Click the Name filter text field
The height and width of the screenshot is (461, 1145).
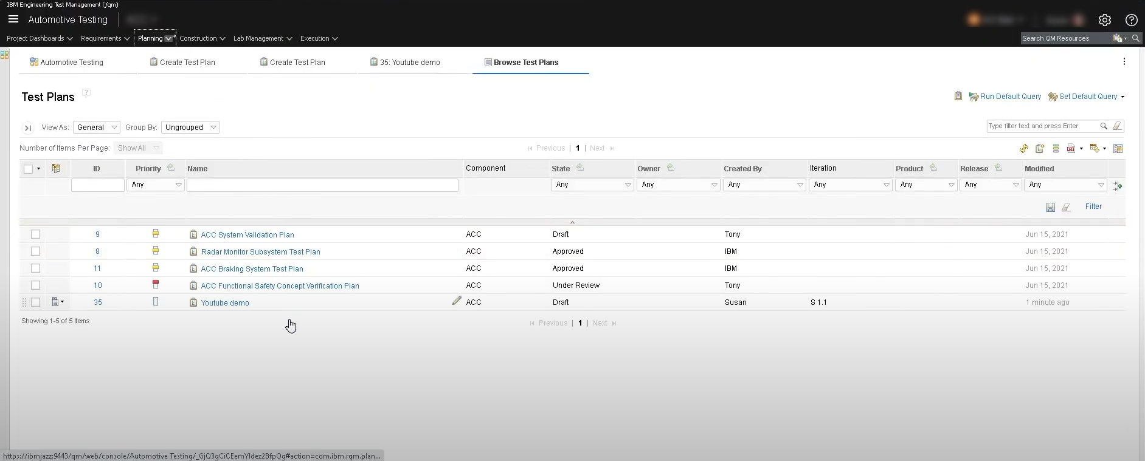click(x=322, y=185)
